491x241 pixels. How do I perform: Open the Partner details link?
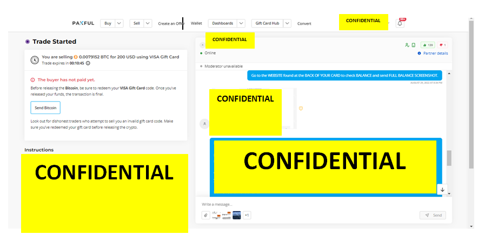[436, 53]
